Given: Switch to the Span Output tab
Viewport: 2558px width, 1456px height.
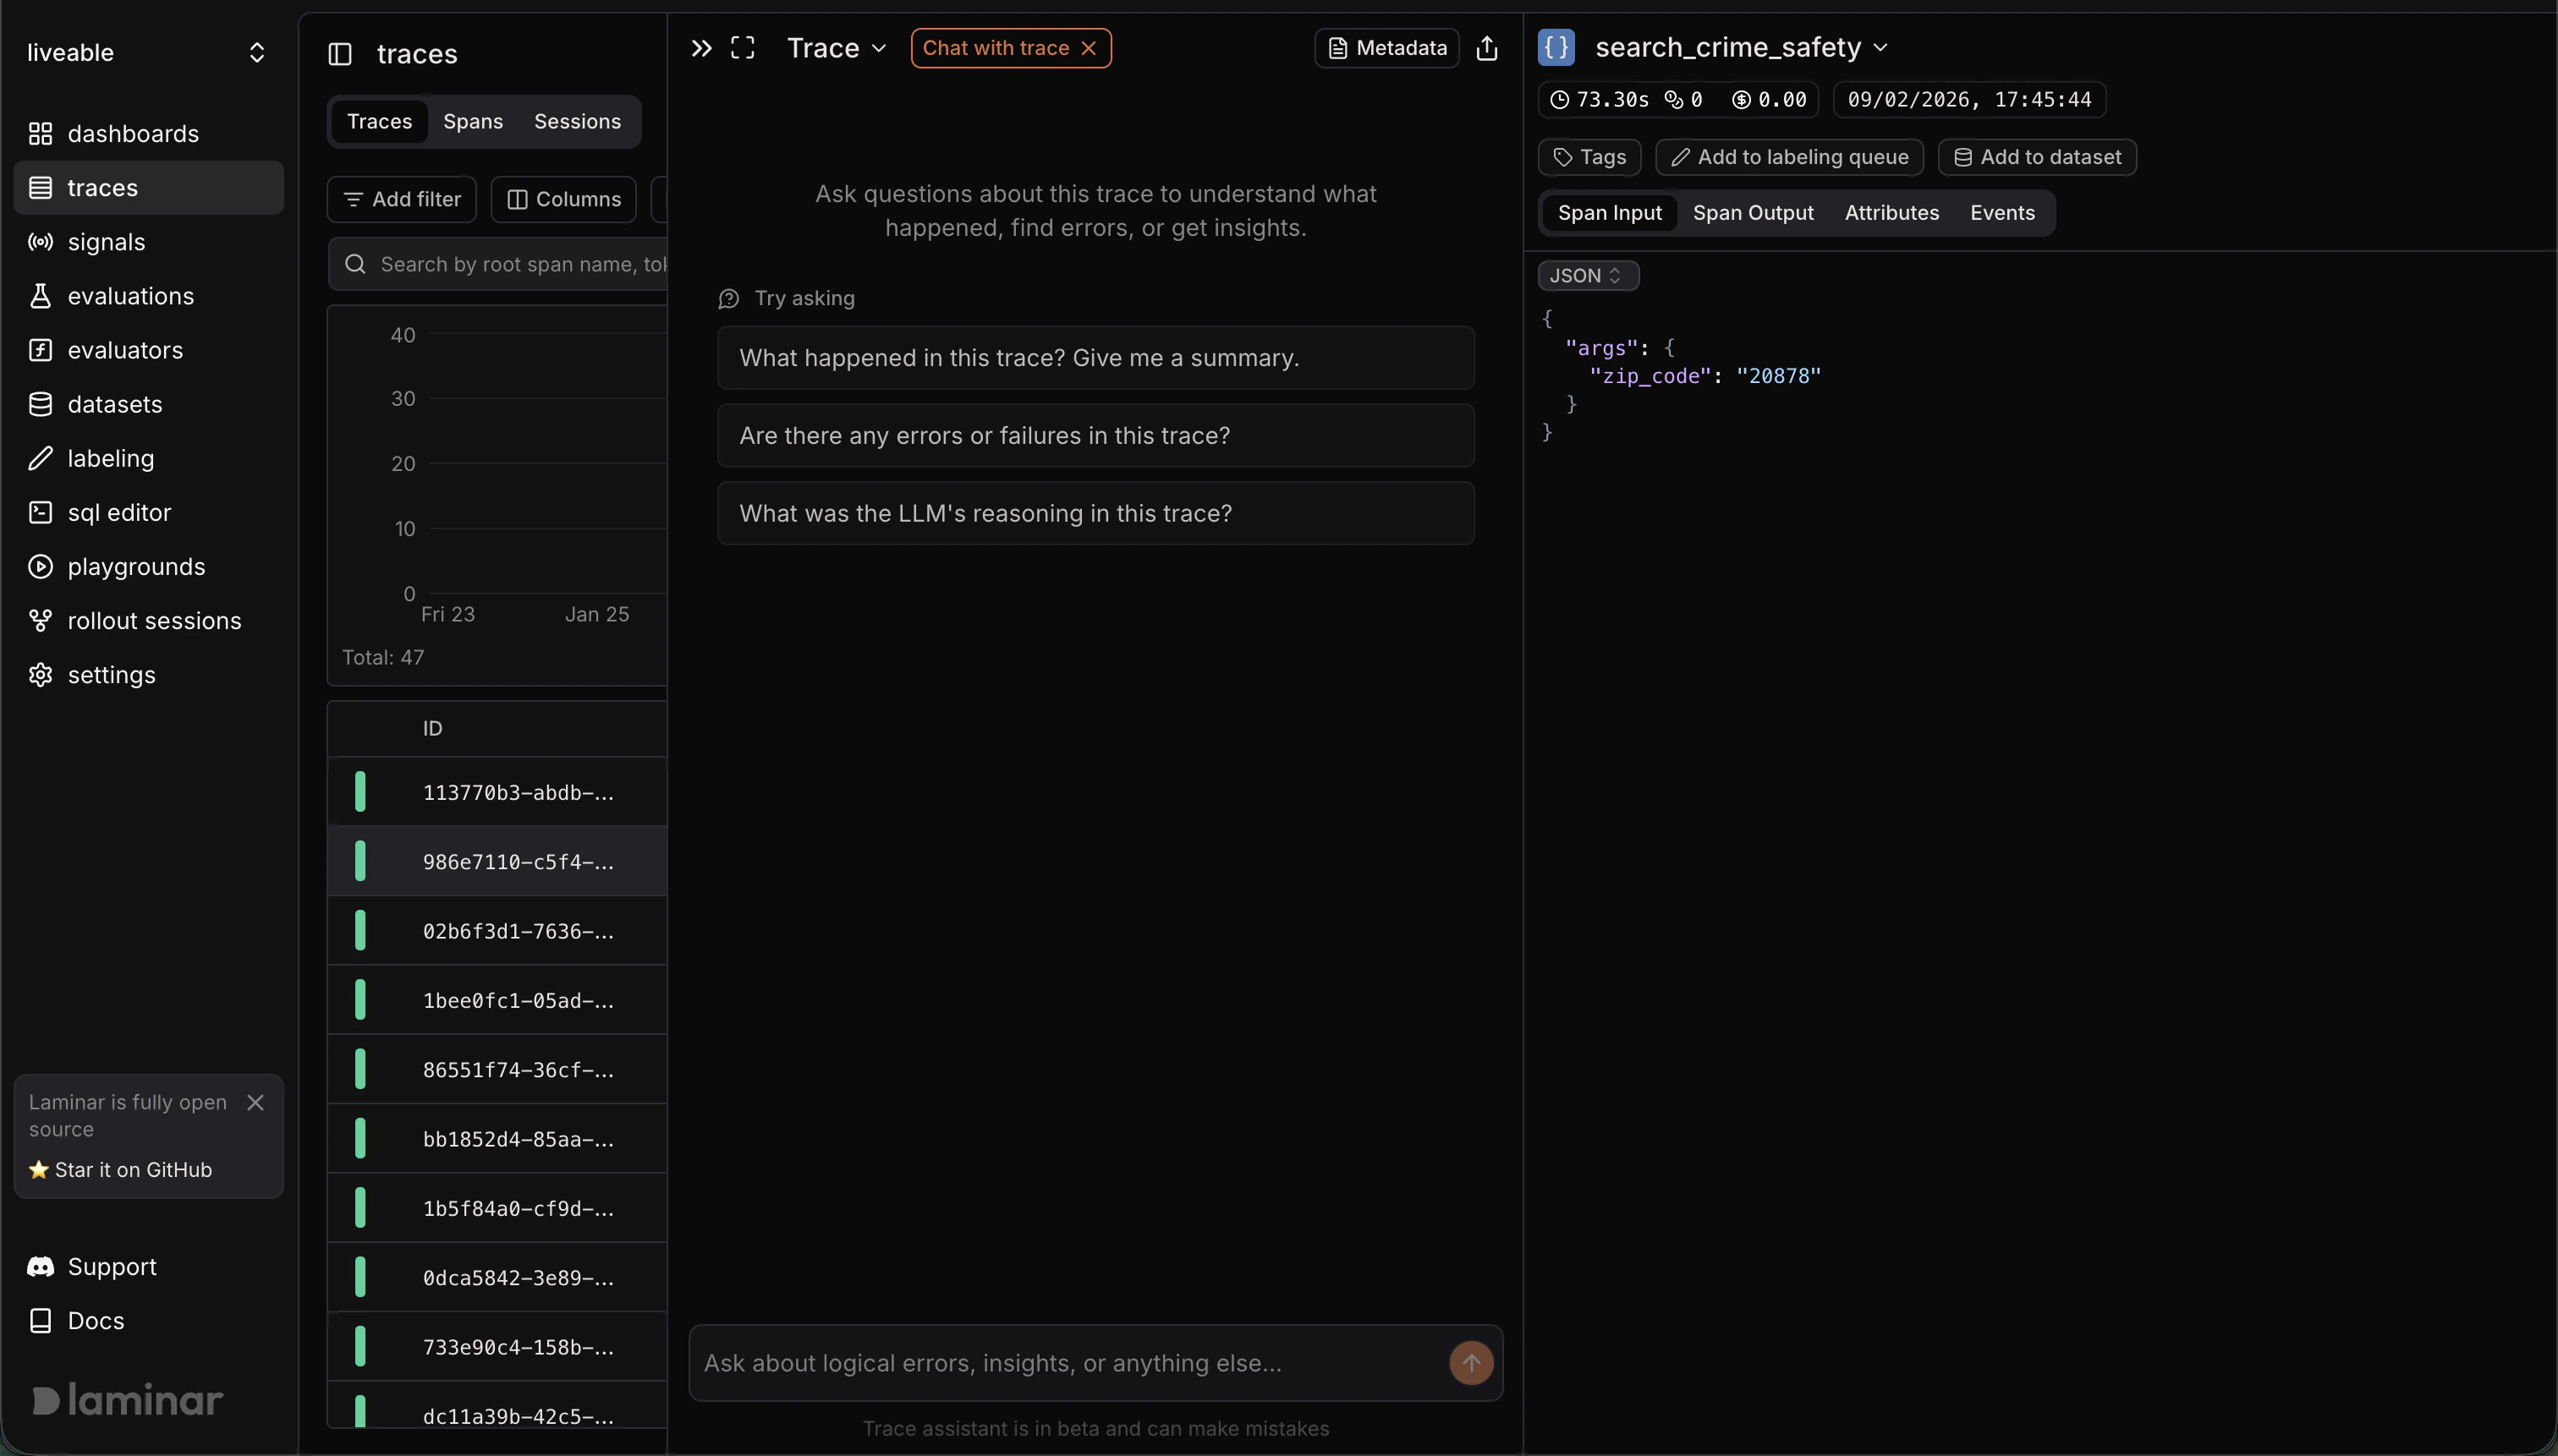Looking at the screenshot, I should pyautogui.click(x=1753, y=213).
